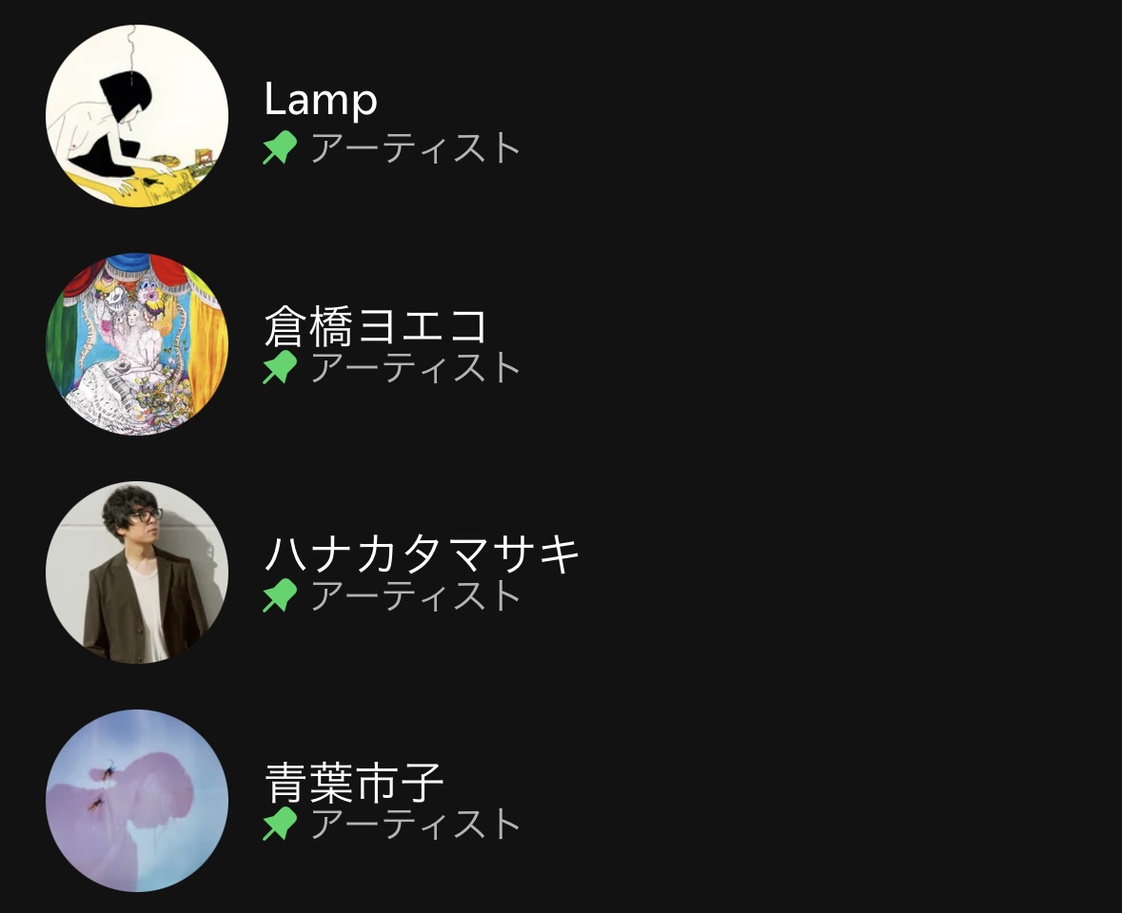This screenshot has width=1122, height=913.
Task: Click the letter L in the Lamp title
Action: coord(275,98)
